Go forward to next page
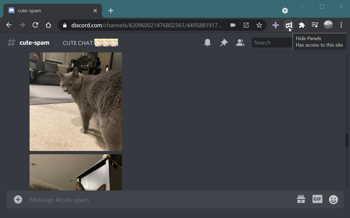Screen dimensions: 350x218 tap(22, 25)
